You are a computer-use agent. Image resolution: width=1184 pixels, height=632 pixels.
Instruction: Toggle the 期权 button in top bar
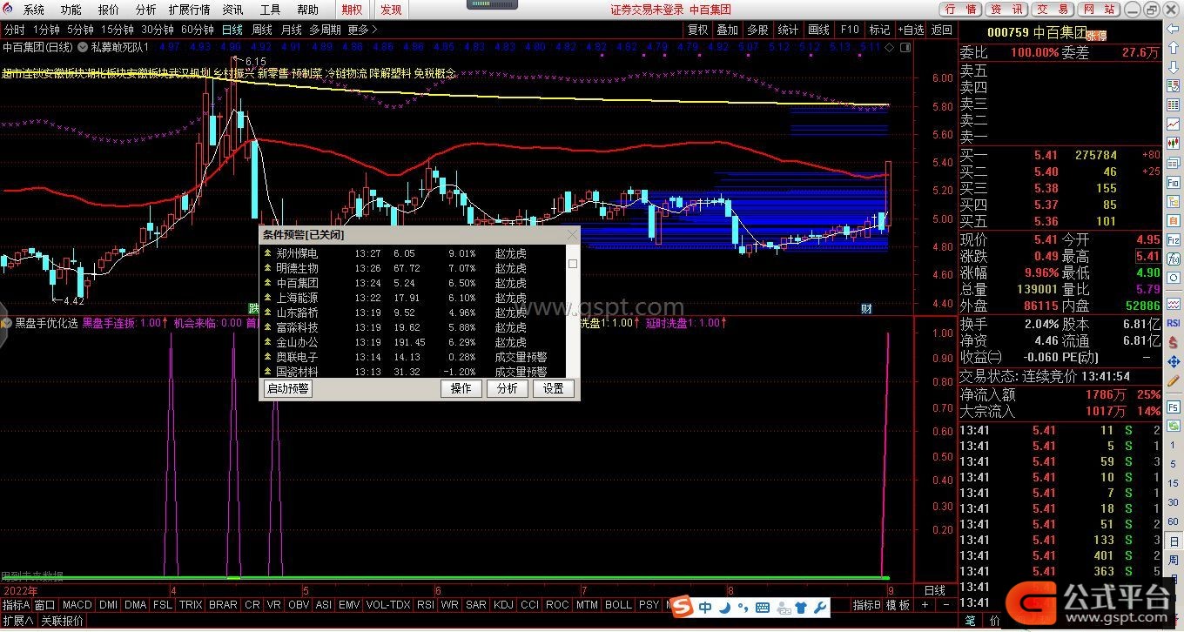353,10
